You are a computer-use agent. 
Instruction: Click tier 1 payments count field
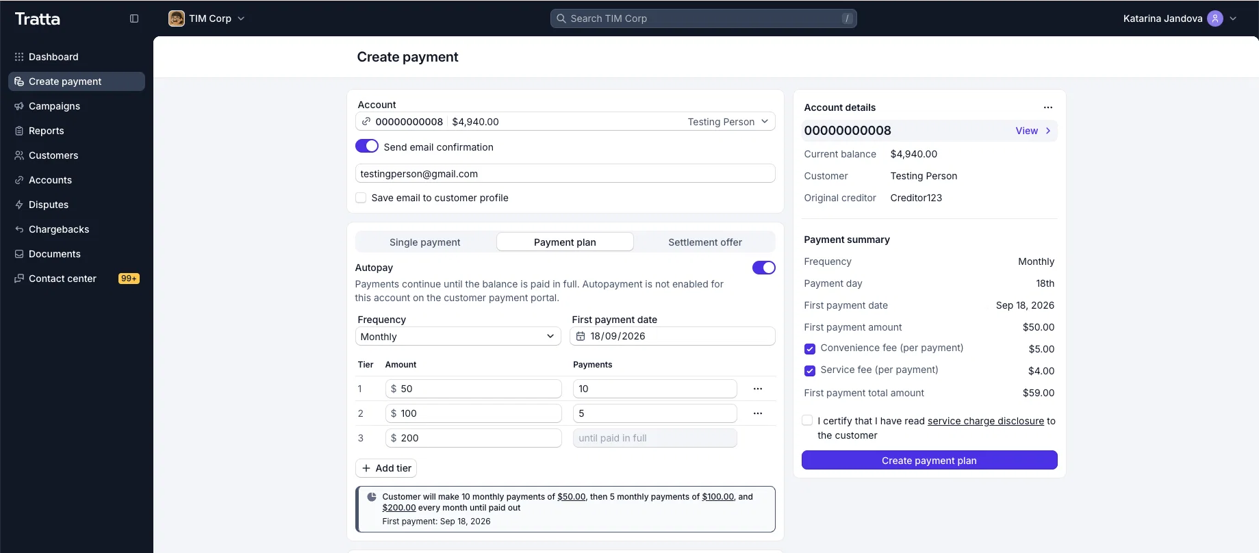(655, 389)
